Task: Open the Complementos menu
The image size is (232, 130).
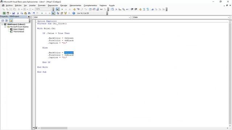Action: [90, 5]
